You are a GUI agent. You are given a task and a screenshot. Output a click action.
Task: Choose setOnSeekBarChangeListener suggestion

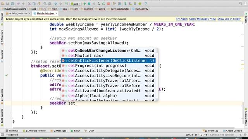pyautogui.click(x=108, y=51)
